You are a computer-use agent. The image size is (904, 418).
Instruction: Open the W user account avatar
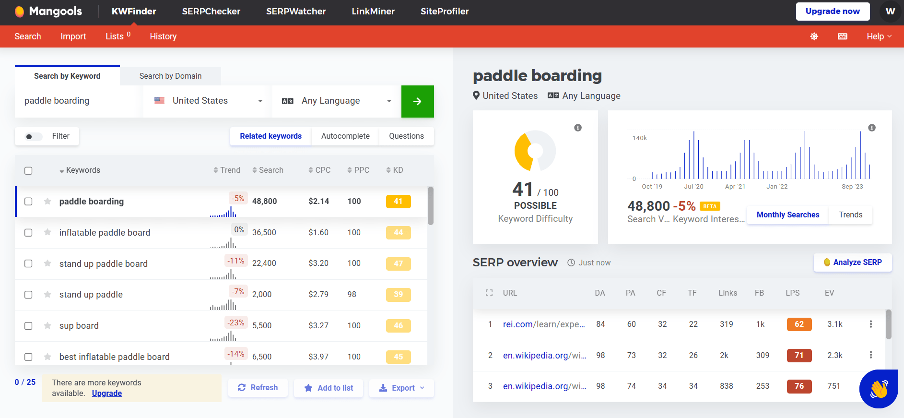(x=890, y=11)
